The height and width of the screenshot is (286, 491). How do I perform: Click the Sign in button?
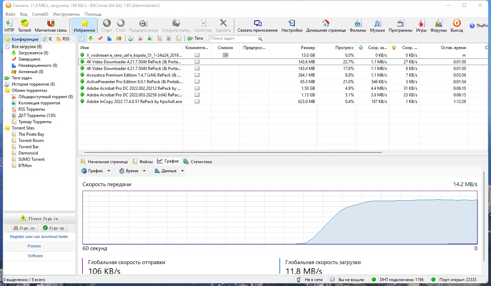[x=24, y=228]
